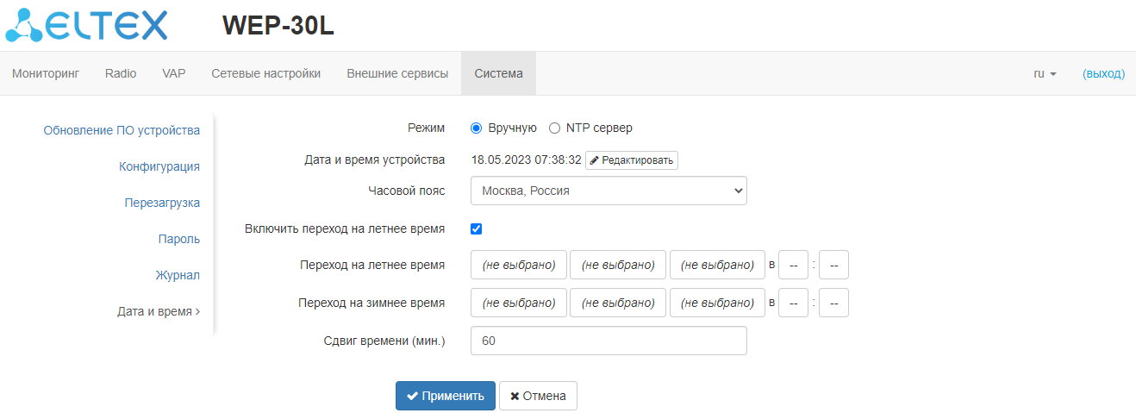Select the Manual (Вручную) mode radio
This screenshot has width=1136, height=413.
point(477,128)
